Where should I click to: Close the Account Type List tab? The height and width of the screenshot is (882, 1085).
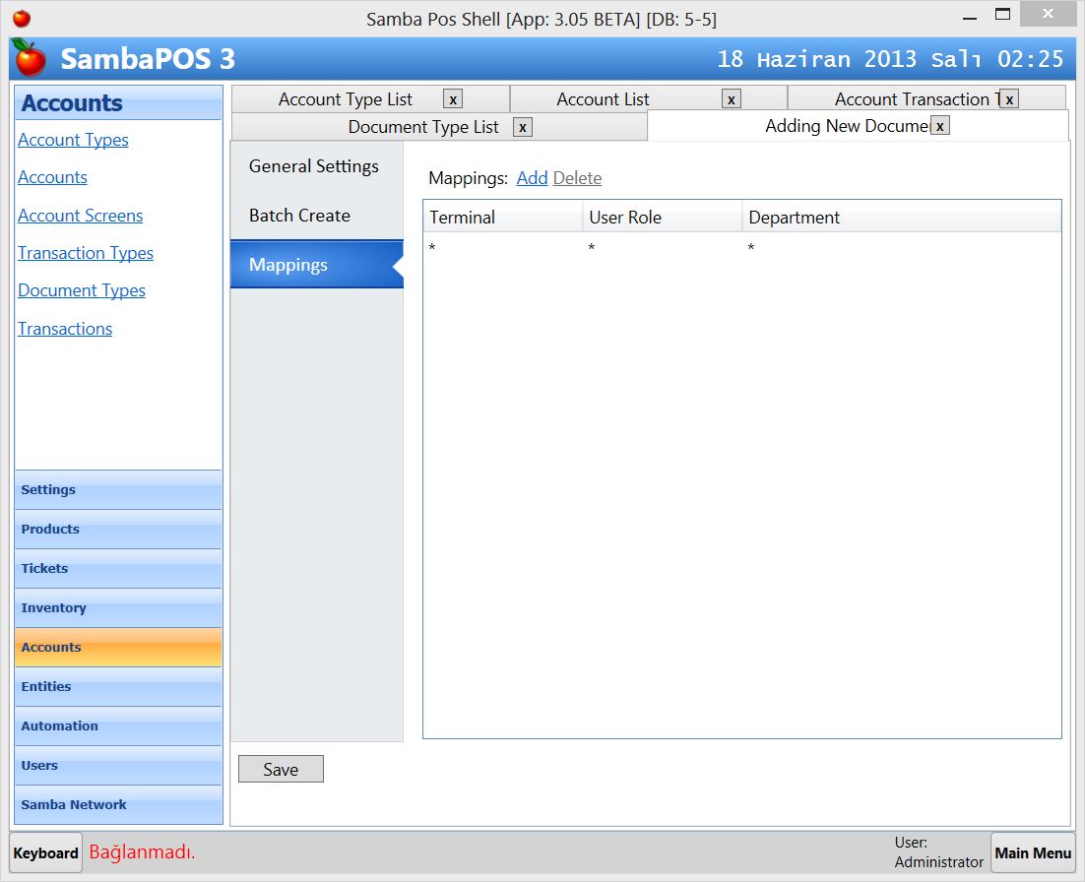(453, 98)
